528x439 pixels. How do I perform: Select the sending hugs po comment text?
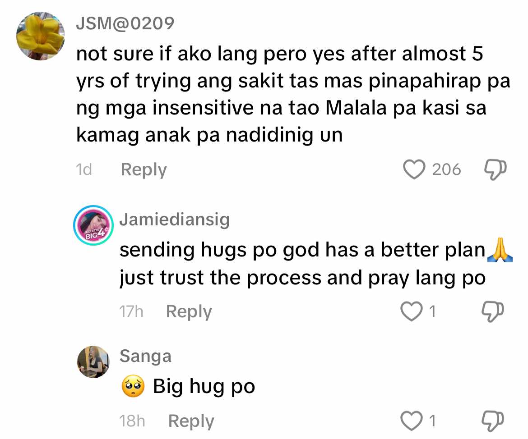click(316, 263)
